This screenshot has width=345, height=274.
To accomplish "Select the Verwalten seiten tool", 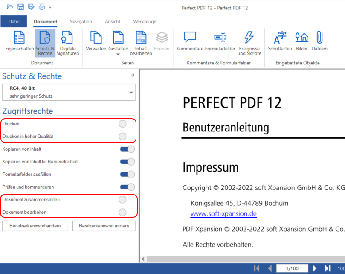I will coord(96,41).
